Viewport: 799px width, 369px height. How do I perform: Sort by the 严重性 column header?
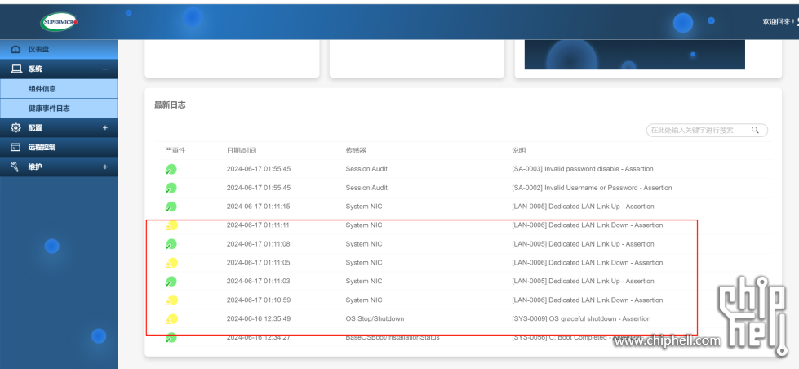(x=175, y=150)
